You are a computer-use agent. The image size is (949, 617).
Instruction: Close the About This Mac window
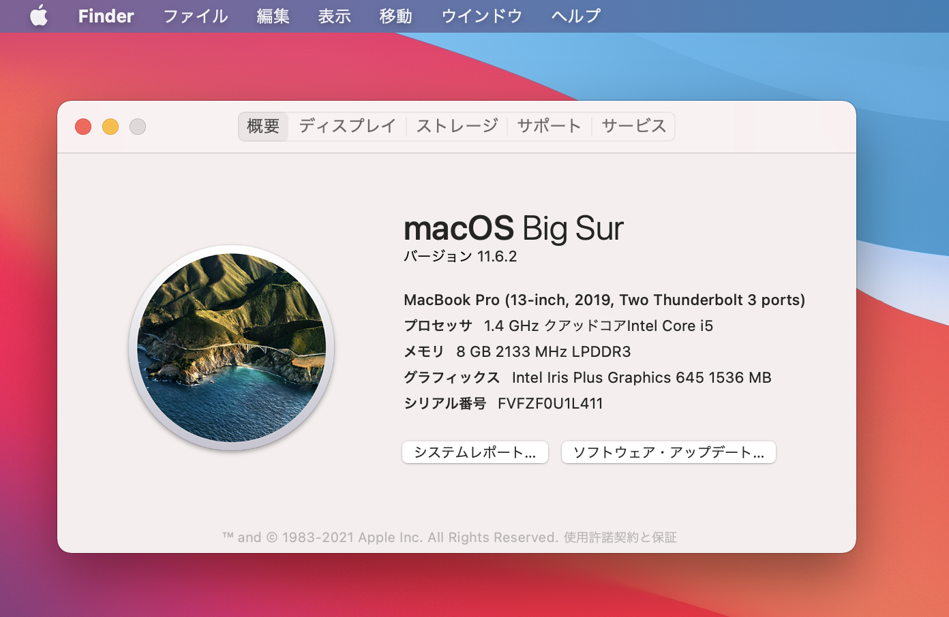83,127
